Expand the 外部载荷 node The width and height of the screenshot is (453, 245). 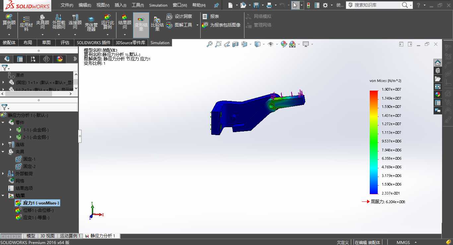coord(3,174)
